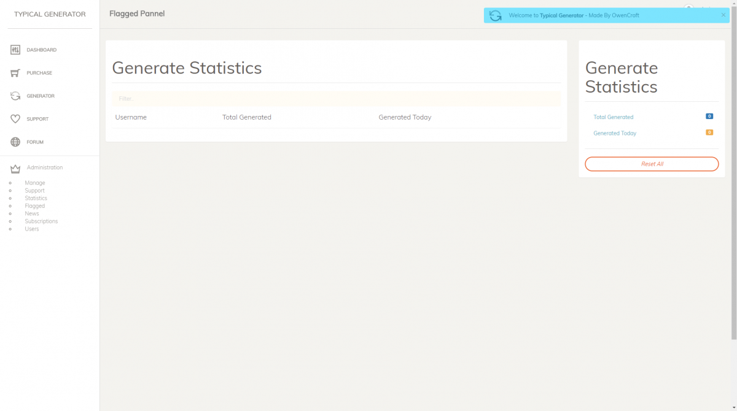
Task: Click the Forum globe icon
Action: (15, 142)
